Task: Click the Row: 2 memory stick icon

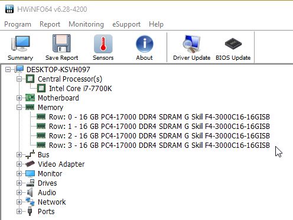Action: (x=41, y=135)
